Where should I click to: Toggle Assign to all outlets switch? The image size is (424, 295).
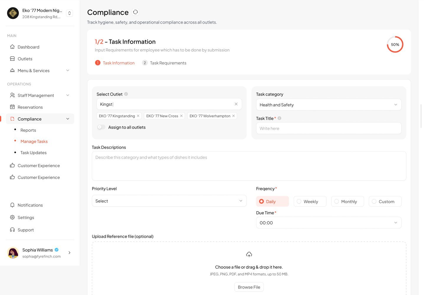(101, 127)
